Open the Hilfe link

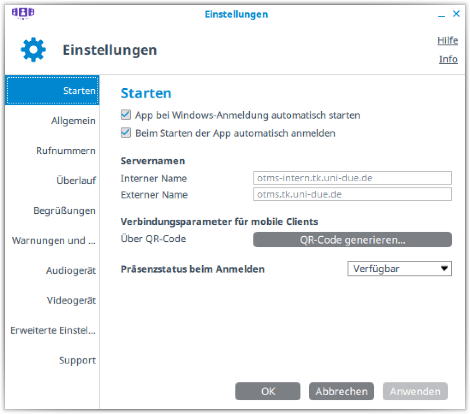tap(448, 40)
